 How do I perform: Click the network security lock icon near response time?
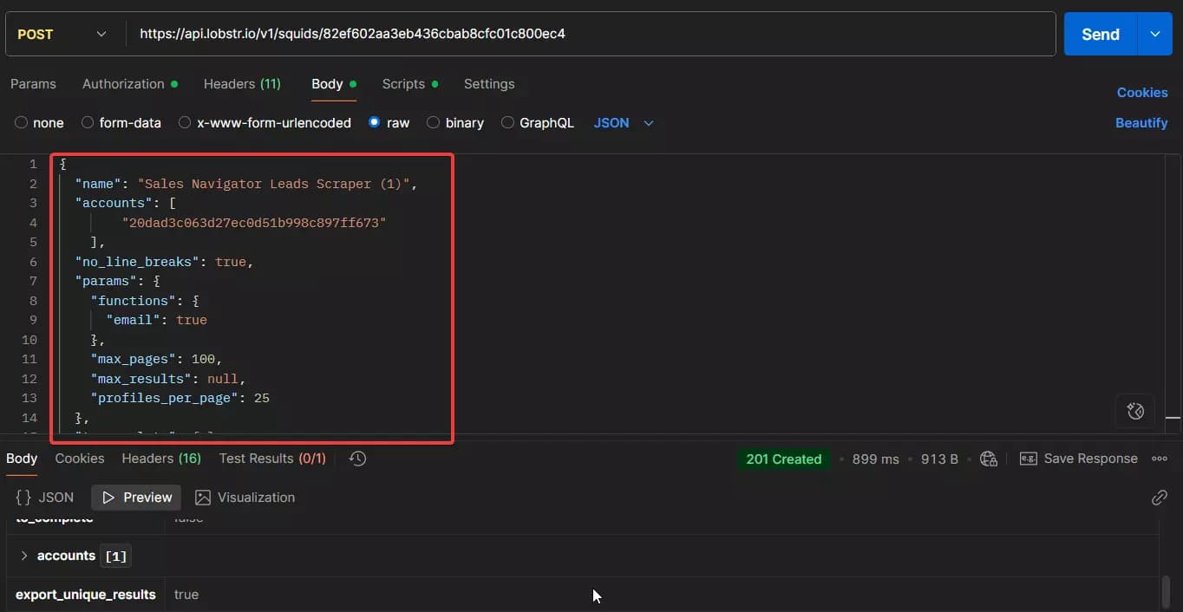989,459
